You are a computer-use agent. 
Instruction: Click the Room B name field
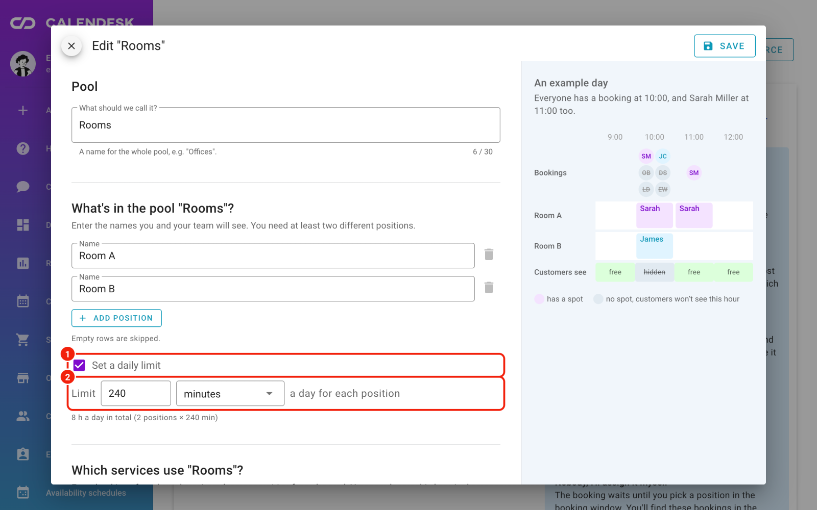point(273,289)
